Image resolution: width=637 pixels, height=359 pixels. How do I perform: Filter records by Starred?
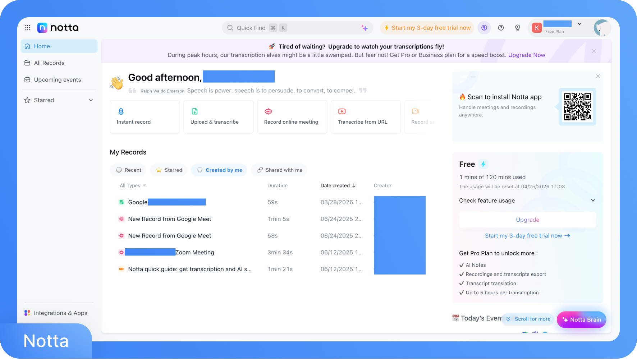click(x=169, y=170)
